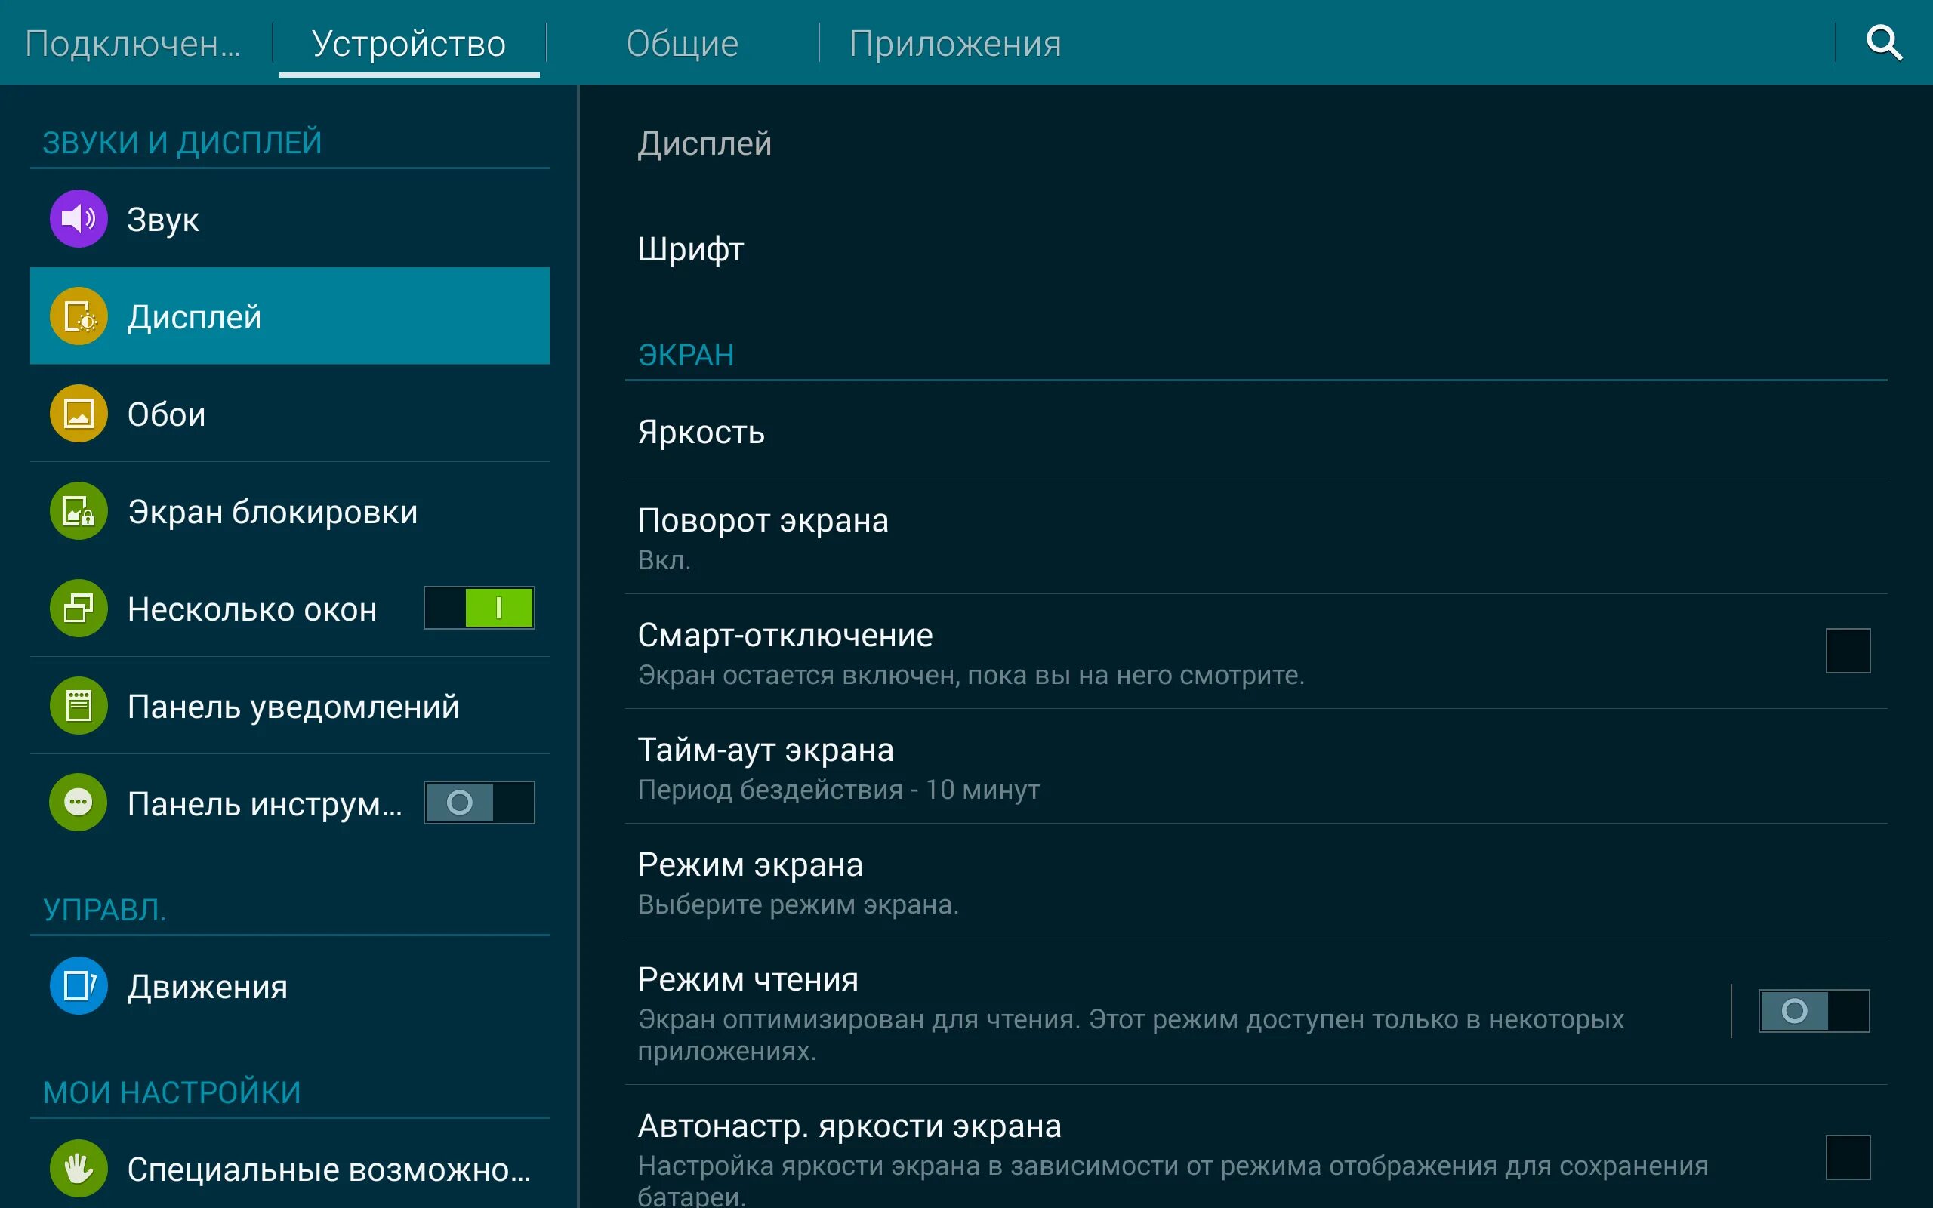The width and height of the screenshot is (1933, 1208).
Task: Open the Обои settings entry
Action: [x=290, y=414]
